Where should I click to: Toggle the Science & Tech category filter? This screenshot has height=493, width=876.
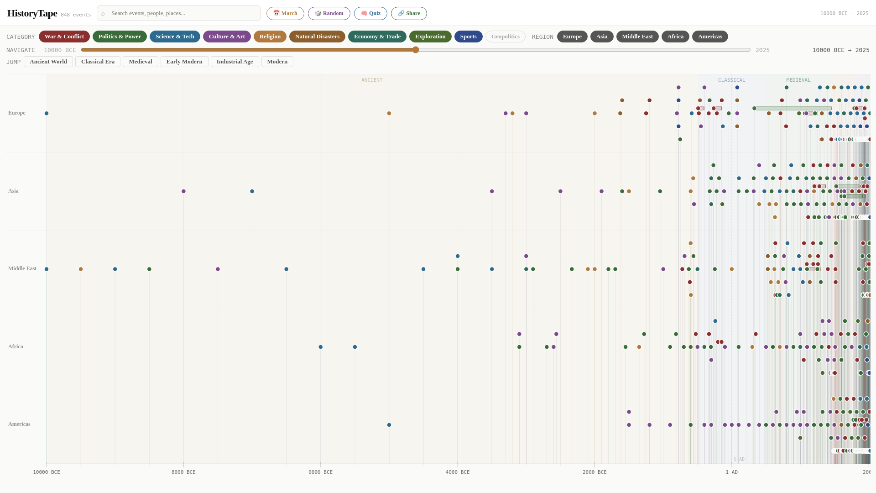tap(175, 37)
